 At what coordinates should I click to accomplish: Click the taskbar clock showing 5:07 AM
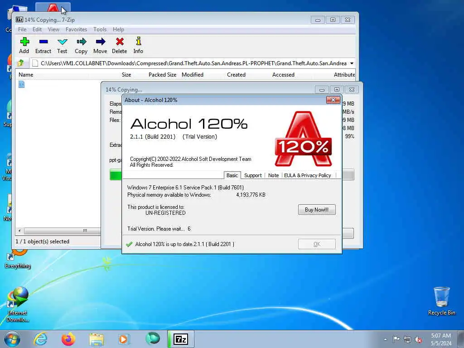tap(441, 339)
